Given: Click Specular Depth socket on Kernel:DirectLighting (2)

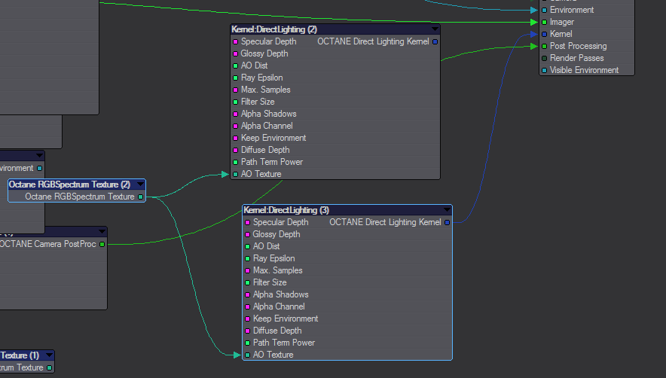Looking at the screenshot, I should 235,41.
